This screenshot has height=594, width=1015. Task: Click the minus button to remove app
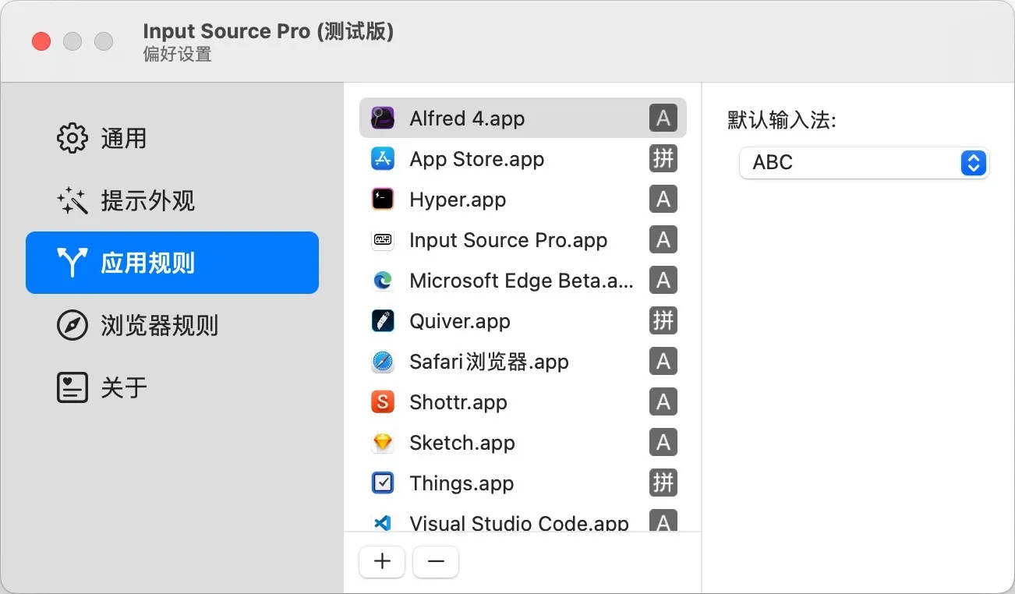436,561
